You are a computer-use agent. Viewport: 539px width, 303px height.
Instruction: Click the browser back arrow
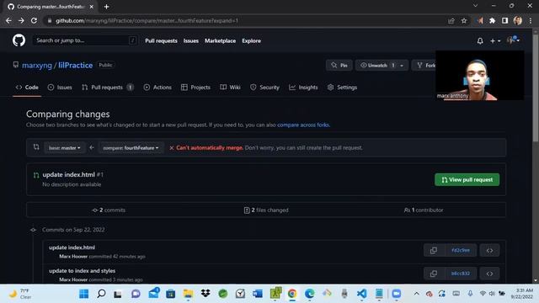(x=8, y=20)
